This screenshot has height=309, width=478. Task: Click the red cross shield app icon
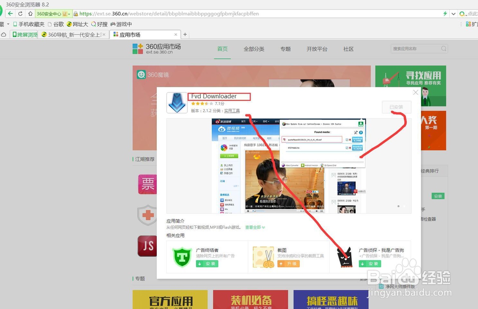click(148, 215)
